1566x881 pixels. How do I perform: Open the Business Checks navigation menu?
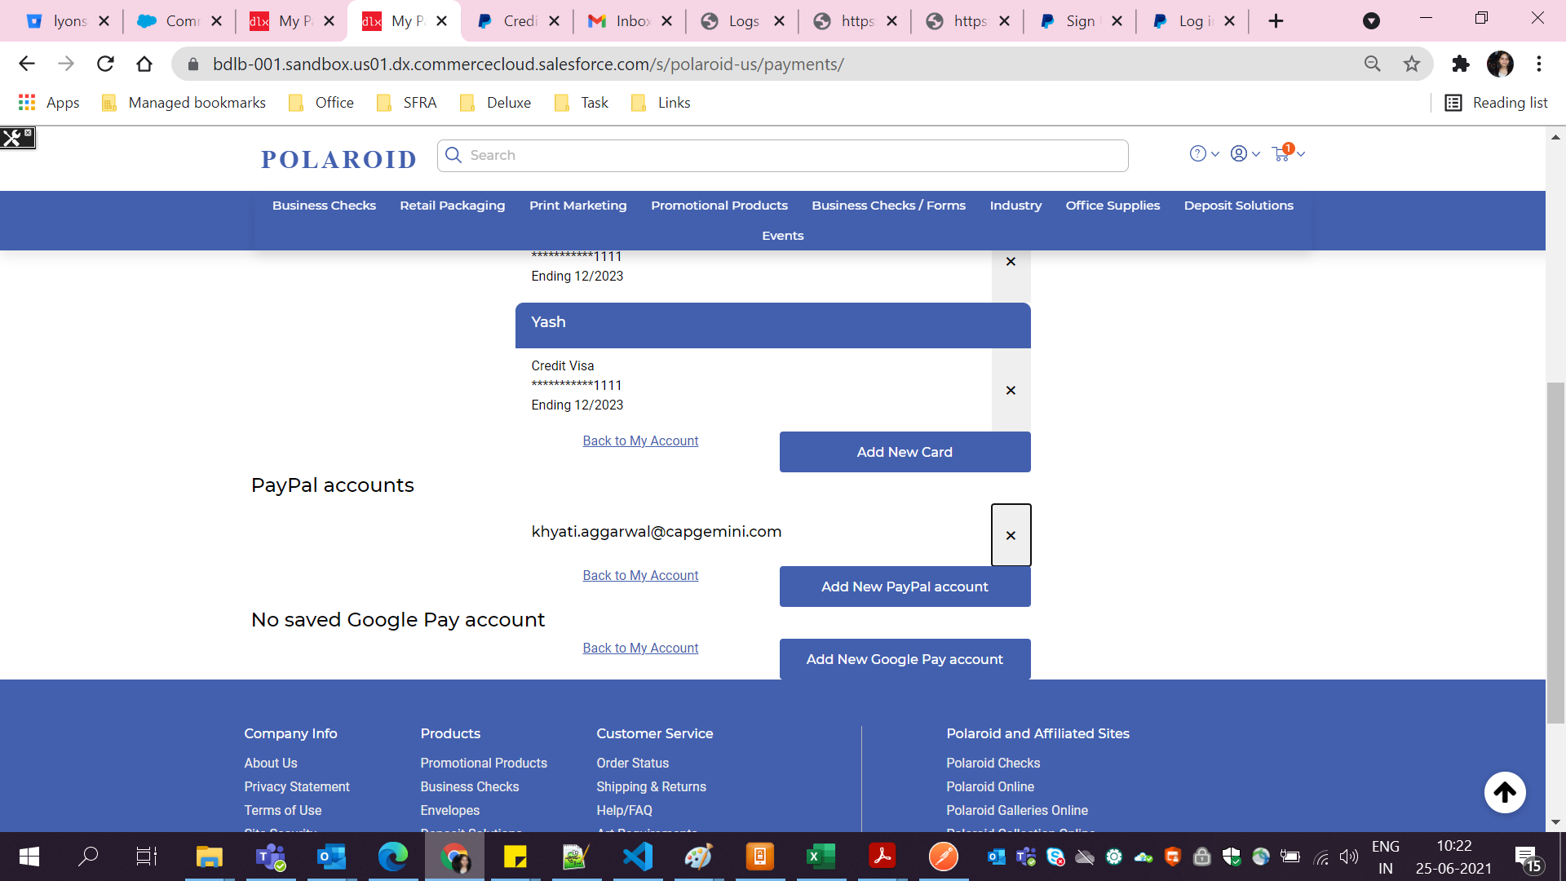pyautogui.click(x=324, y=206)
